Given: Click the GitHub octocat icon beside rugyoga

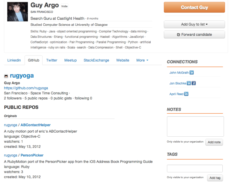Looking at the screenshot, I should coord(6,76).
